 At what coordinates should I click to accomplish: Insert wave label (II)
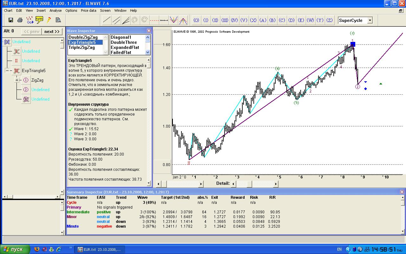(x=215, y=20)
